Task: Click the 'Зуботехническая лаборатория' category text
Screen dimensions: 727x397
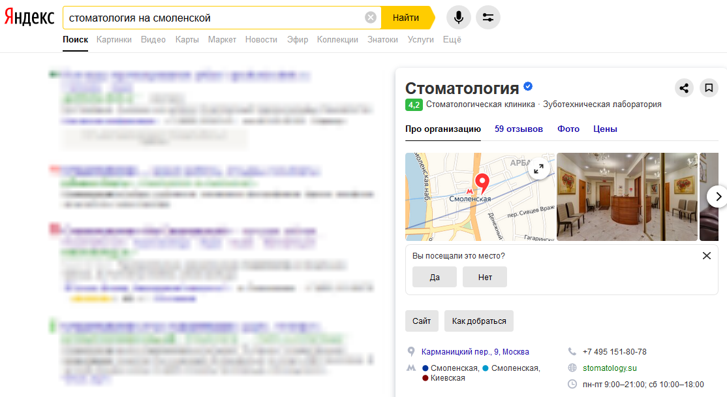Action: (x=602, y=104)
